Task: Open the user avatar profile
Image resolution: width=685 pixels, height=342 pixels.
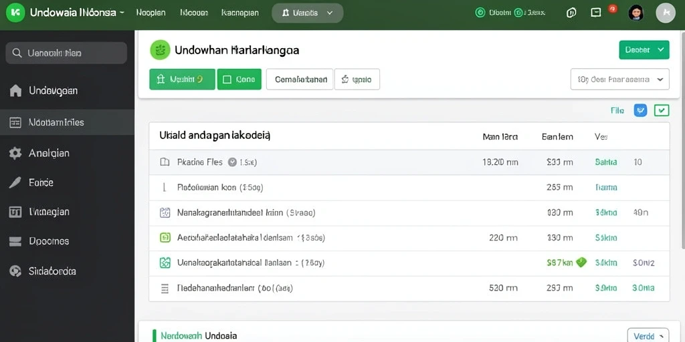Action: [636, 13]
